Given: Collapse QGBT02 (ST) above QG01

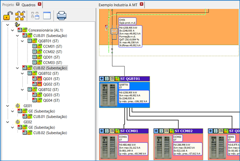Looking at the screenshot, I should pyautogui.click(x=22, y=73).
